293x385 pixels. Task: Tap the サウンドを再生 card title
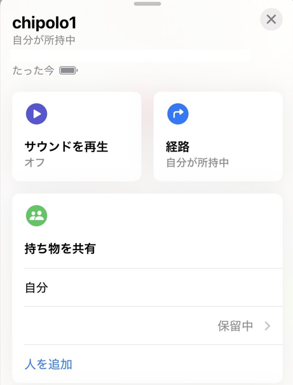[x=66, y=146]
